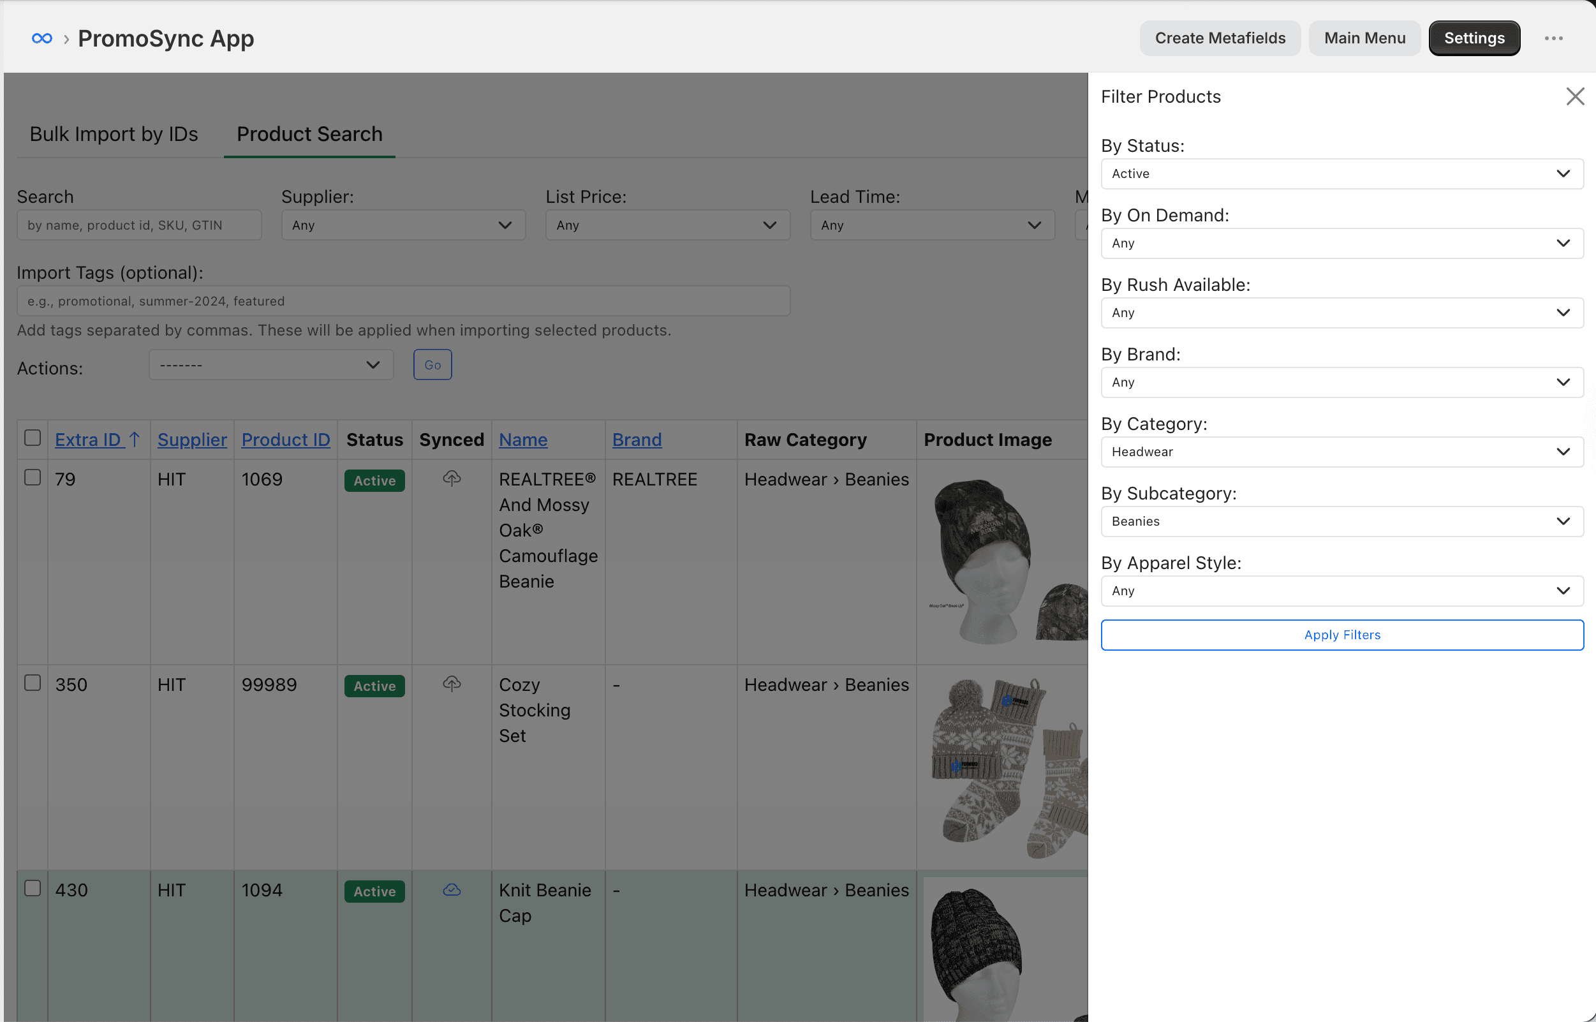Click the Knit Beanie Cap product image
This screenshot has height=1022, width=1596.
[1005, 951]
